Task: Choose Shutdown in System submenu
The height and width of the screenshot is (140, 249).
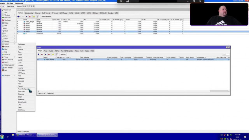Action: click(21, 100)
